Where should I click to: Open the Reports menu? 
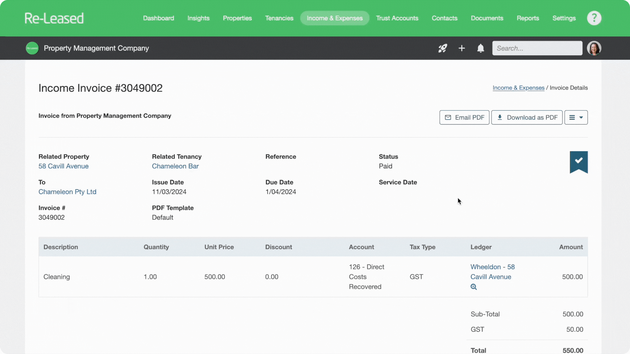tap(528, 18)
